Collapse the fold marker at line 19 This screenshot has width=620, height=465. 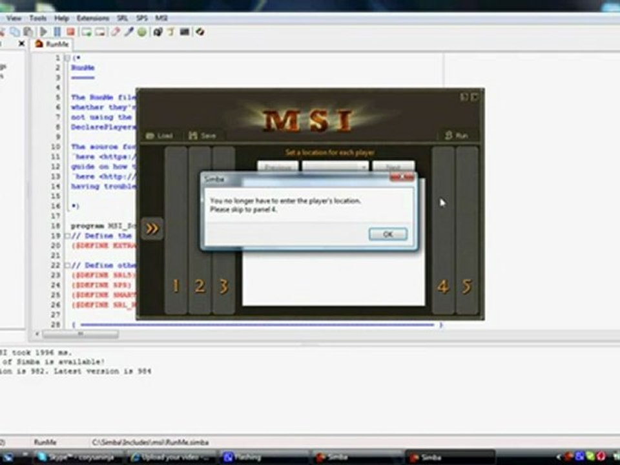click(67, 236)
